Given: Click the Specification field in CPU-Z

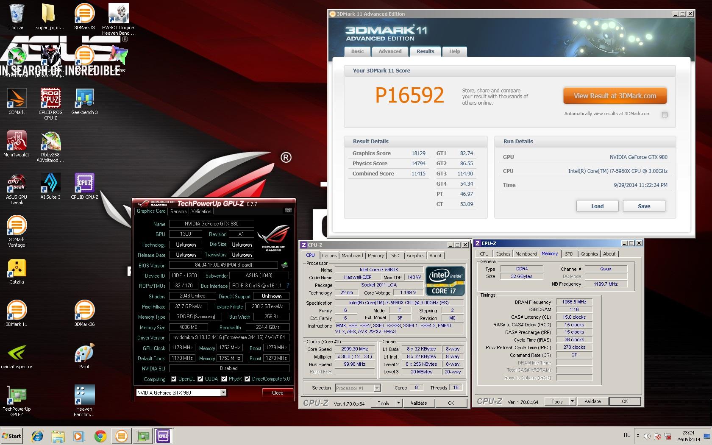Looking at the screenshot, I should [398, 303].
